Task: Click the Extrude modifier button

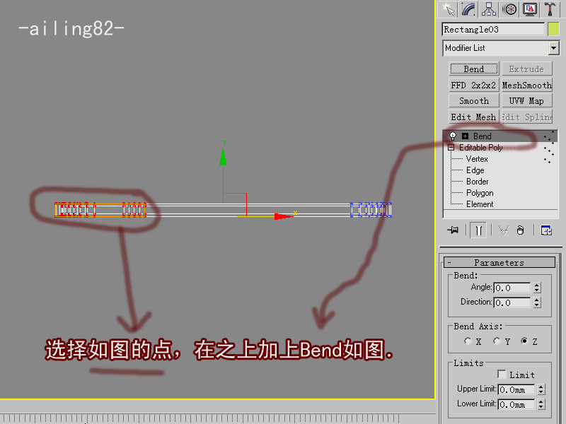Action: coord(526,69)
